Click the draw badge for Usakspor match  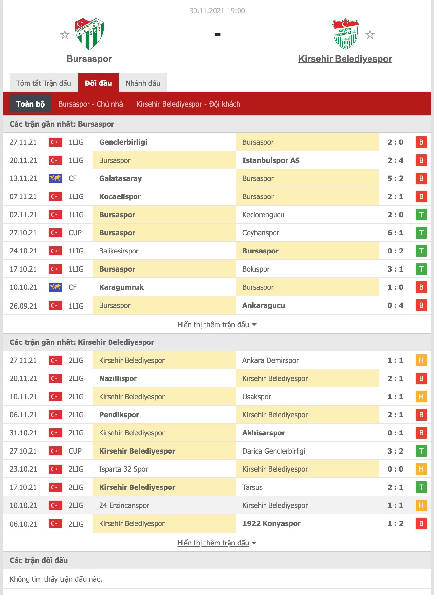(x=421, y=397)
